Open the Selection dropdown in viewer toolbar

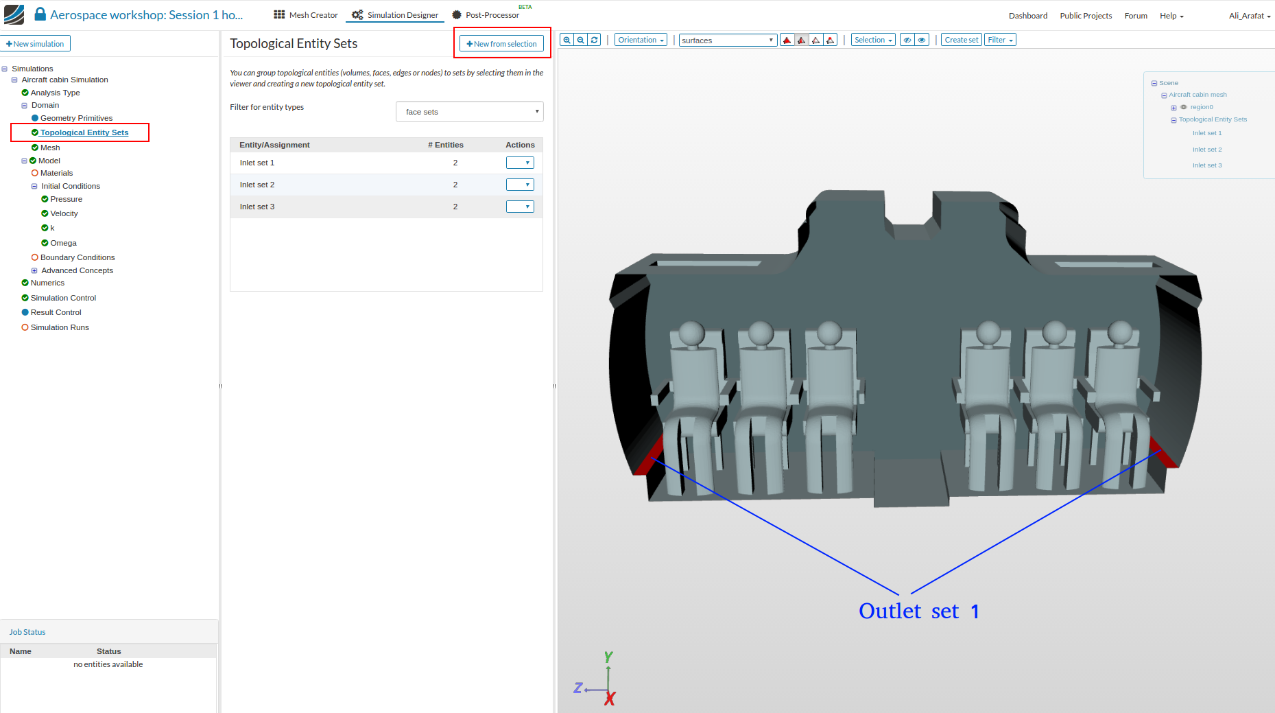[873, 40]
